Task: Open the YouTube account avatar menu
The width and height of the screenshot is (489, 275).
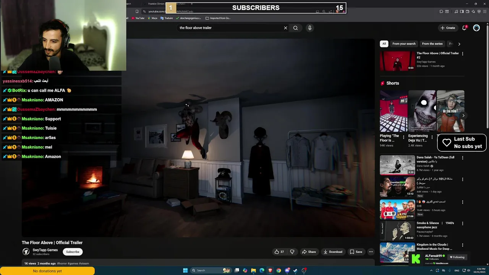Action: [x=476, y=28]
